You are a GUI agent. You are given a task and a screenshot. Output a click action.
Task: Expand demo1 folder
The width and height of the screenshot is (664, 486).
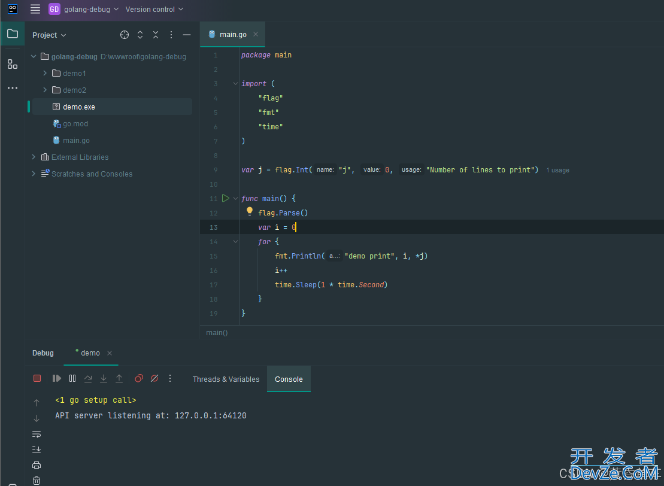click(x=45, y=73)
